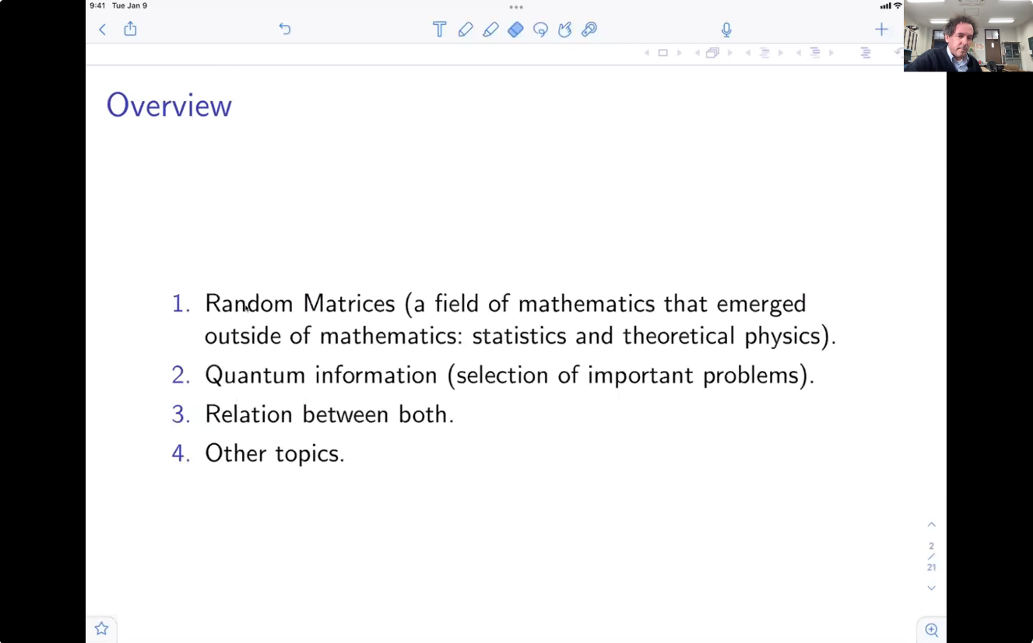Open the tape measure tool
This screenshot has height=643, width=1033.
tap(589, 30)
